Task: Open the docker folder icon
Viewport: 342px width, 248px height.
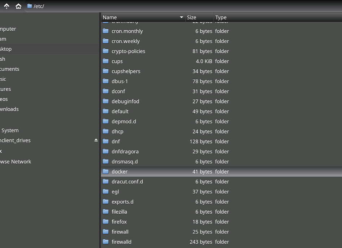Action: tap(105, 171)
